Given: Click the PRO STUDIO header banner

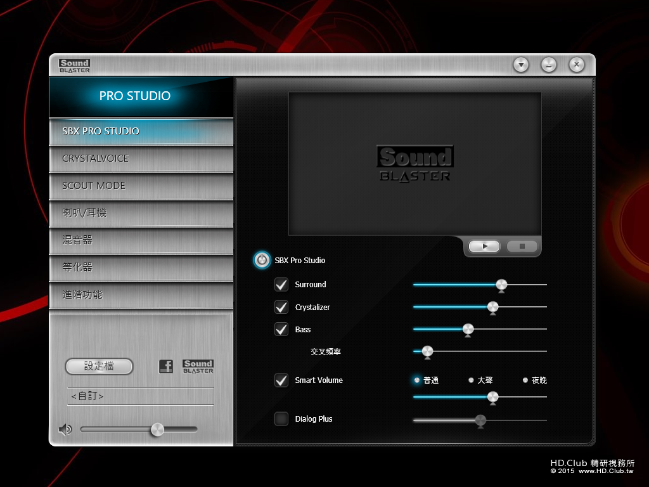Looking at the screenshot, I should (141, 96).
